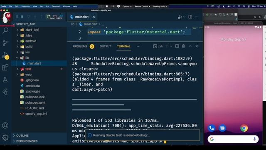
Task: Open the Manage gear icon
Action: click(x=5, y=137)
